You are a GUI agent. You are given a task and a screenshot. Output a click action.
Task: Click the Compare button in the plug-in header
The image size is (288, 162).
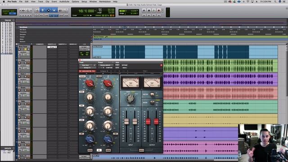point(109,68)
